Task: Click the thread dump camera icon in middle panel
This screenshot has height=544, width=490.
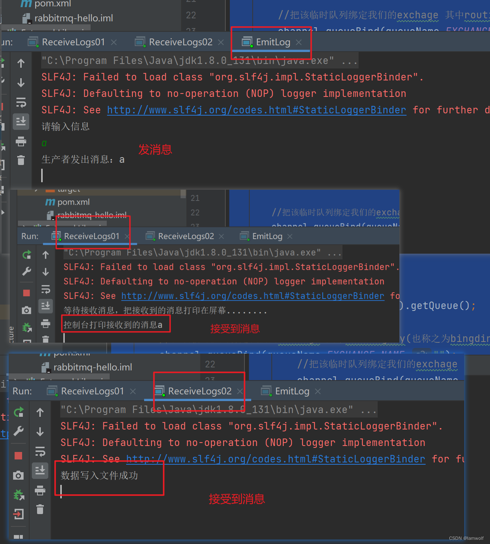Action: tap(27, 310)
